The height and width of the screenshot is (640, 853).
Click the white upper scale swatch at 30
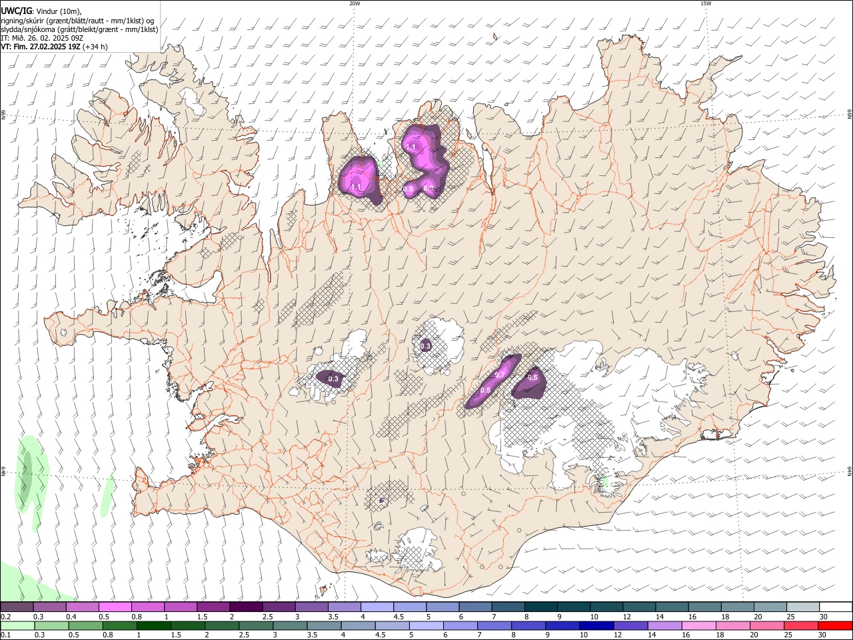pyautogui.click(x=835, y=607)
